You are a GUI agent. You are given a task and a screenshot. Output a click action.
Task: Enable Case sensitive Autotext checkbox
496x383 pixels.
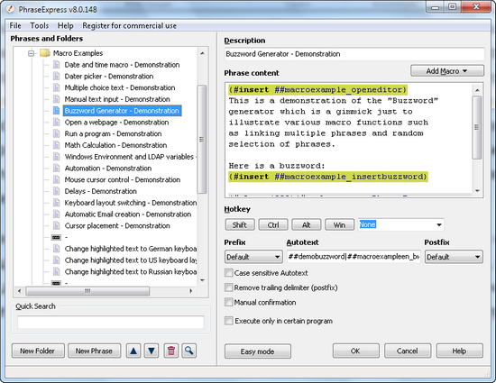228,273
